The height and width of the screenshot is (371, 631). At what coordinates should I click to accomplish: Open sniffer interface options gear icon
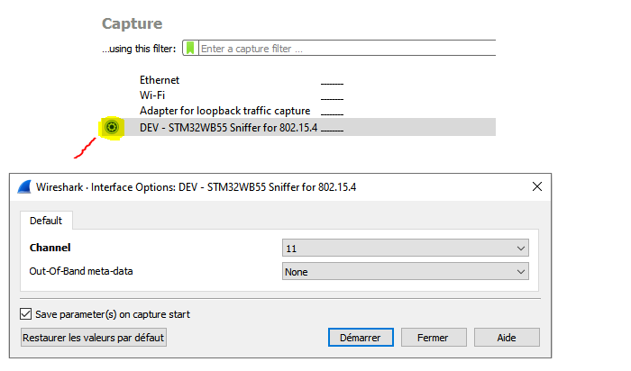(x=112, y=127)
